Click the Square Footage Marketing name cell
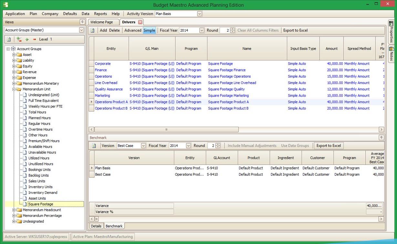Screen dimensions: 397x244 coord(247,96)
